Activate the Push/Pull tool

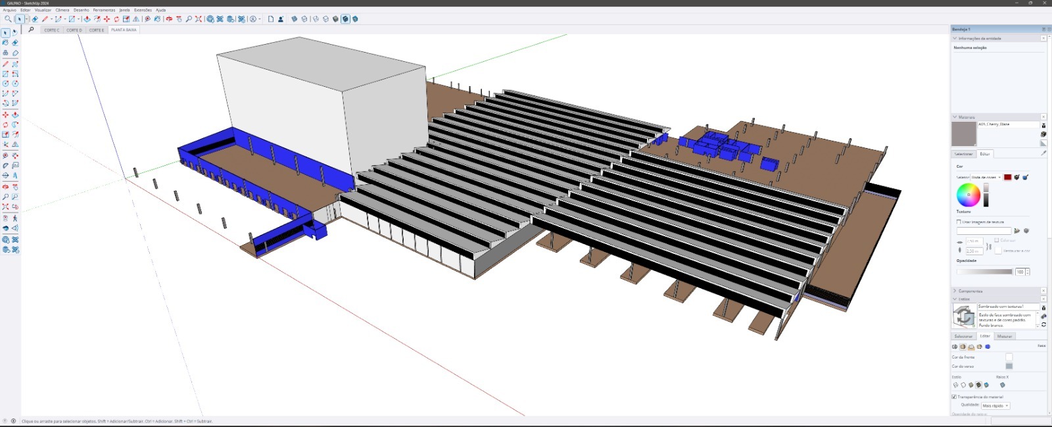[x=87, y=19]
